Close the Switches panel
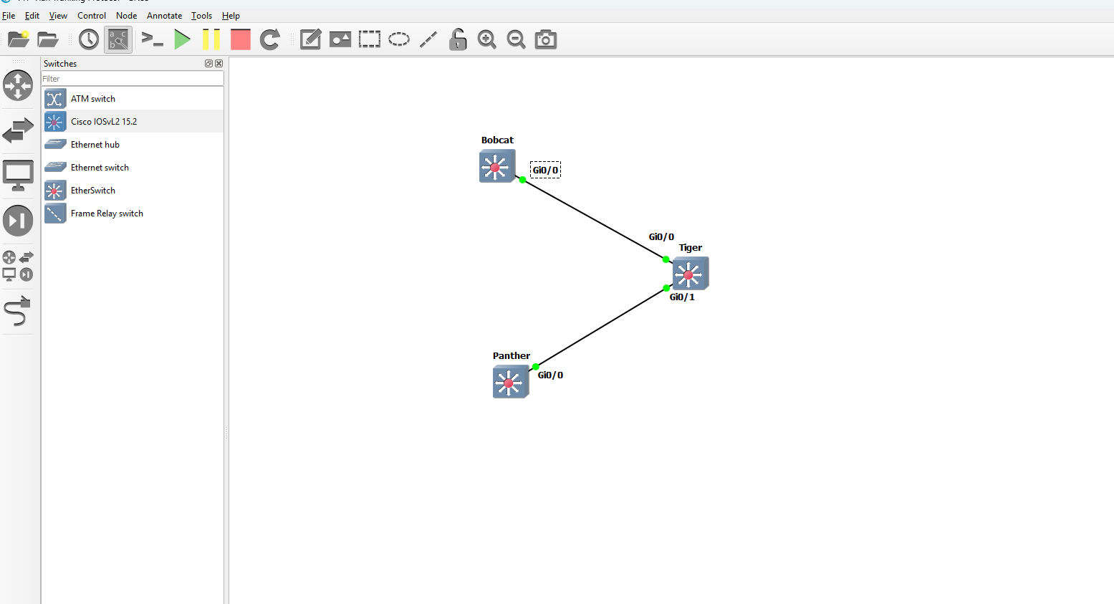 coord(219,63)
